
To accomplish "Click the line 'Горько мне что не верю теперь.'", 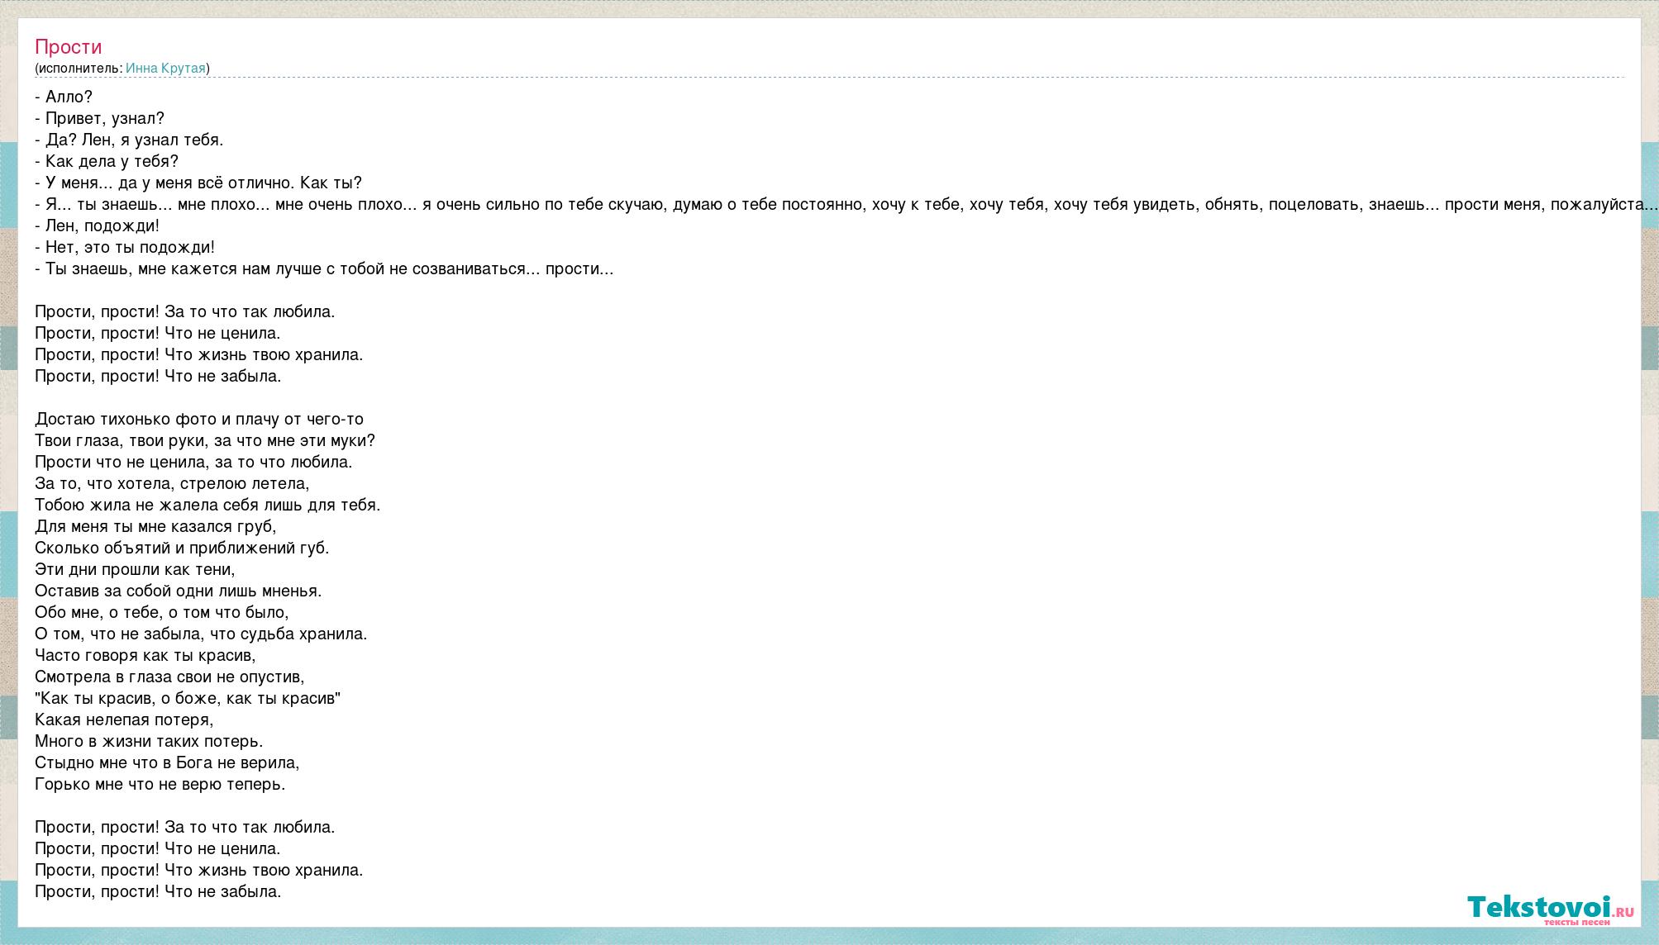I will (160, 784).
